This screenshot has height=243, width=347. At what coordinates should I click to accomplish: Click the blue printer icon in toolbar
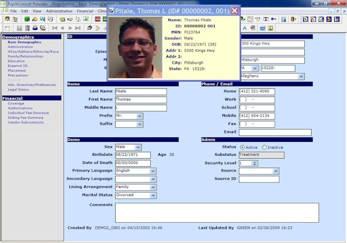pos(35,28)
